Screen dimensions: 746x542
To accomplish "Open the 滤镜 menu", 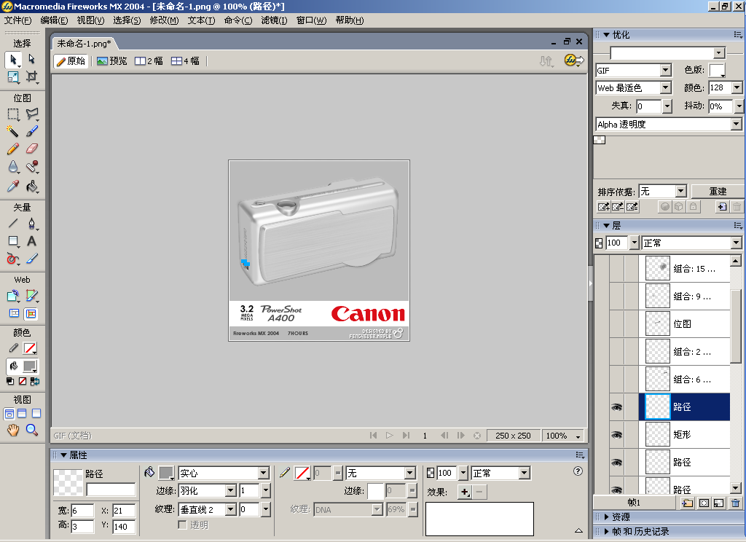I will pos(274,20).
